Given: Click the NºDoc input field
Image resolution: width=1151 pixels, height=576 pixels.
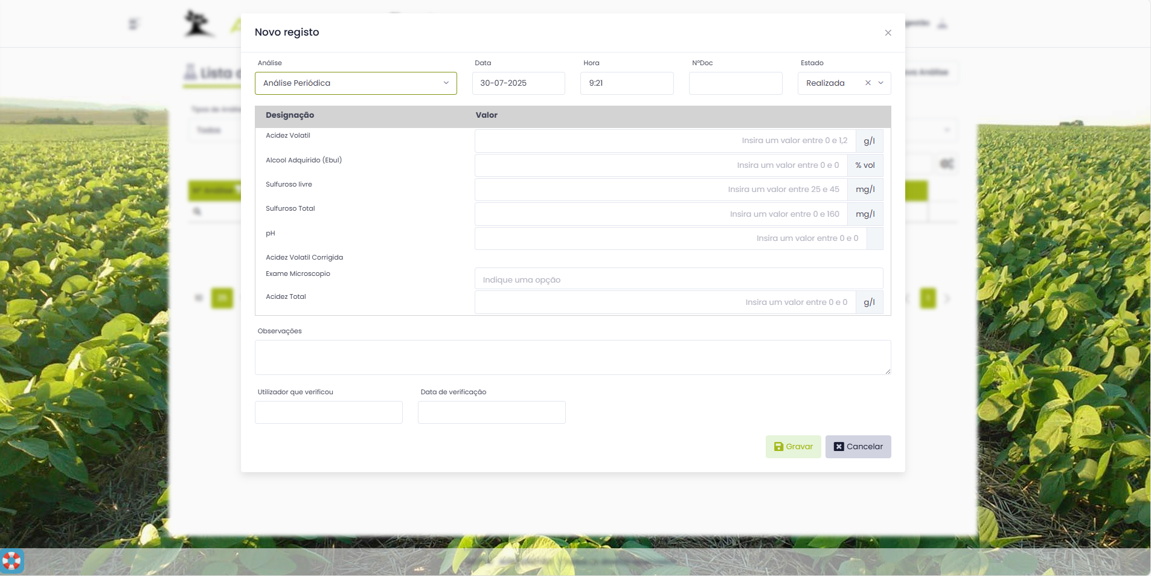Looking at the screenshot, I should point(735,83).
